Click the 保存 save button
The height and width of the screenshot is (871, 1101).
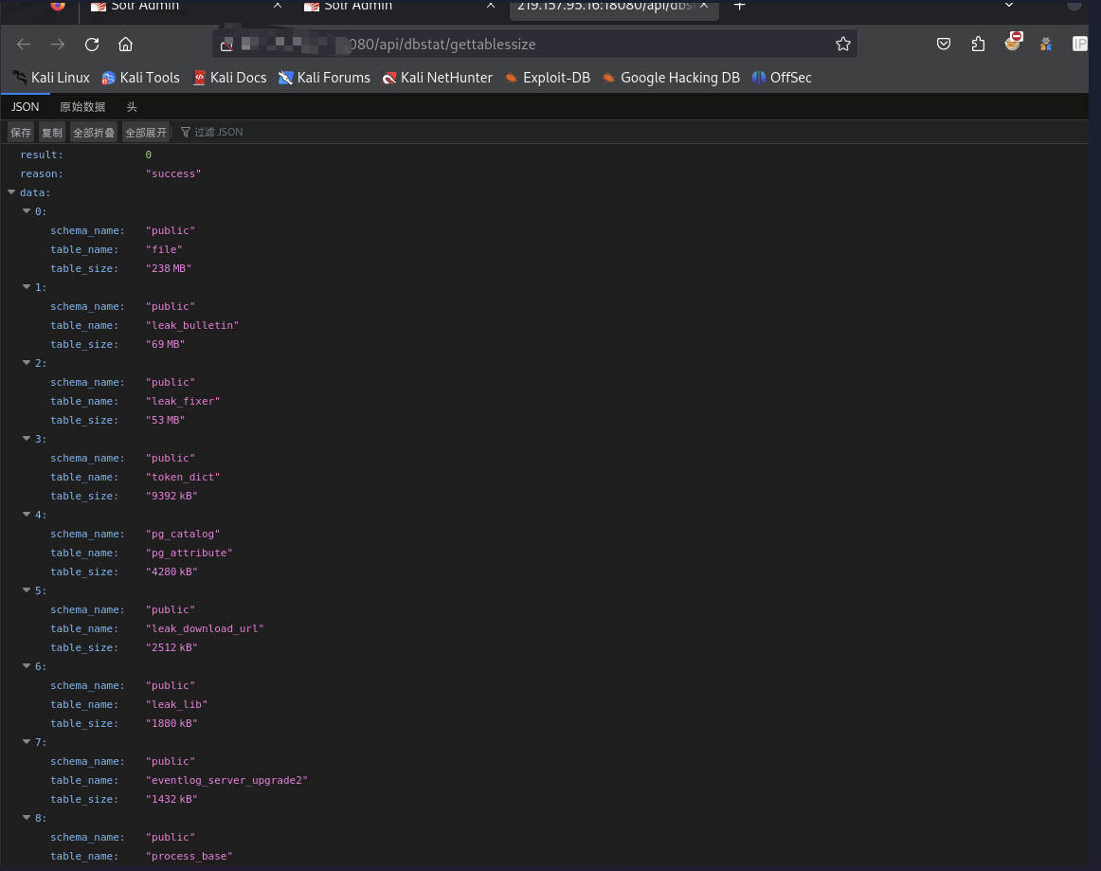[x=21, y=132]
